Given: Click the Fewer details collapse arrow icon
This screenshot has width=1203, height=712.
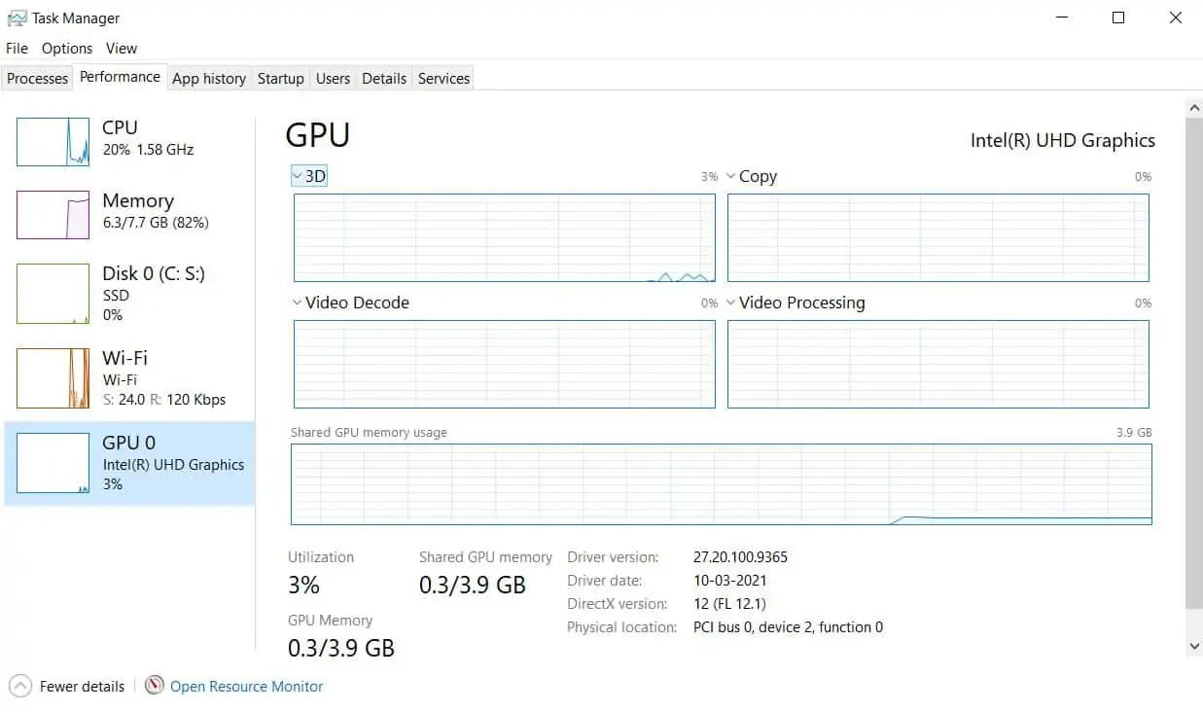Looking at the screenshot, I should click(x=21, y=686).
